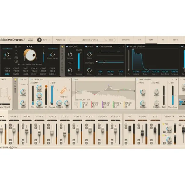Select the SNARE mixer channel tab
Screen dimensions: 185x185
(x=14, y=116)
